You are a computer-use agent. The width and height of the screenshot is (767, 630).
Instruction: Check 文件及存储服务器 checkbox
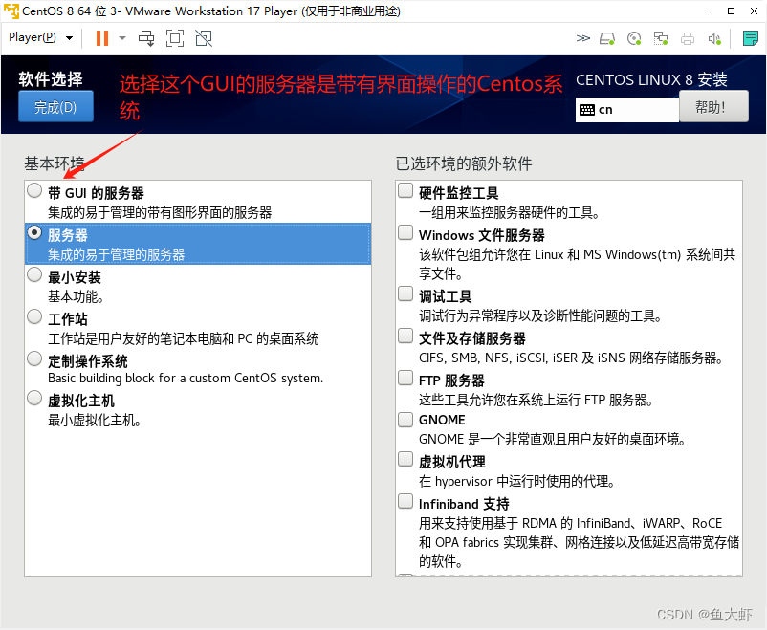coord(405,336)
